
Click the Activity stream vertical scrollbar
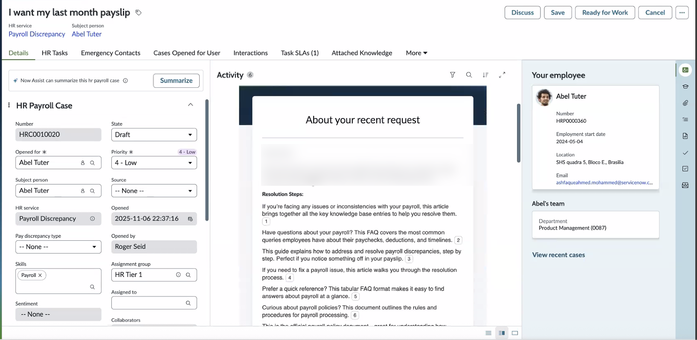tap(518, 133)
